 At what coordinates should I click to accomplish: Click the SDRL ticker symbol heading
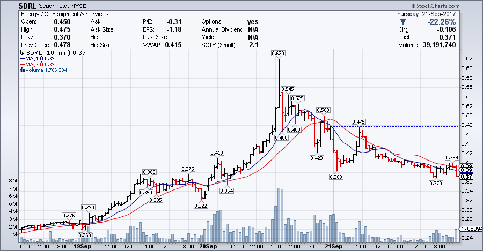coord(13,5)
